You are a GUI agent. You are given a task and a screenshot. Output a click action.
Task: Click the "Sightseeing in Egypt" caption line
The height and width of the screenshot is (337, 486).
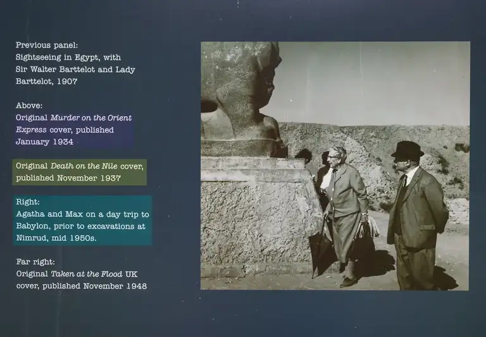(73, 58)
